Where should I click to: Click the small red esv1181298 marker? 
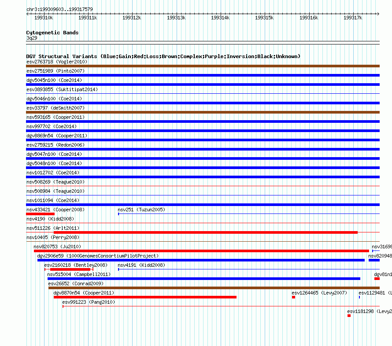[x=349, y=316]
